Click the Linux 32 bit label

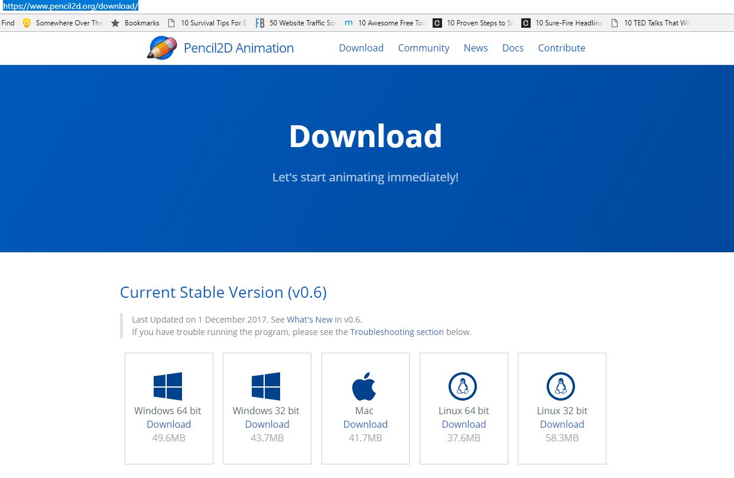(562, 411)
